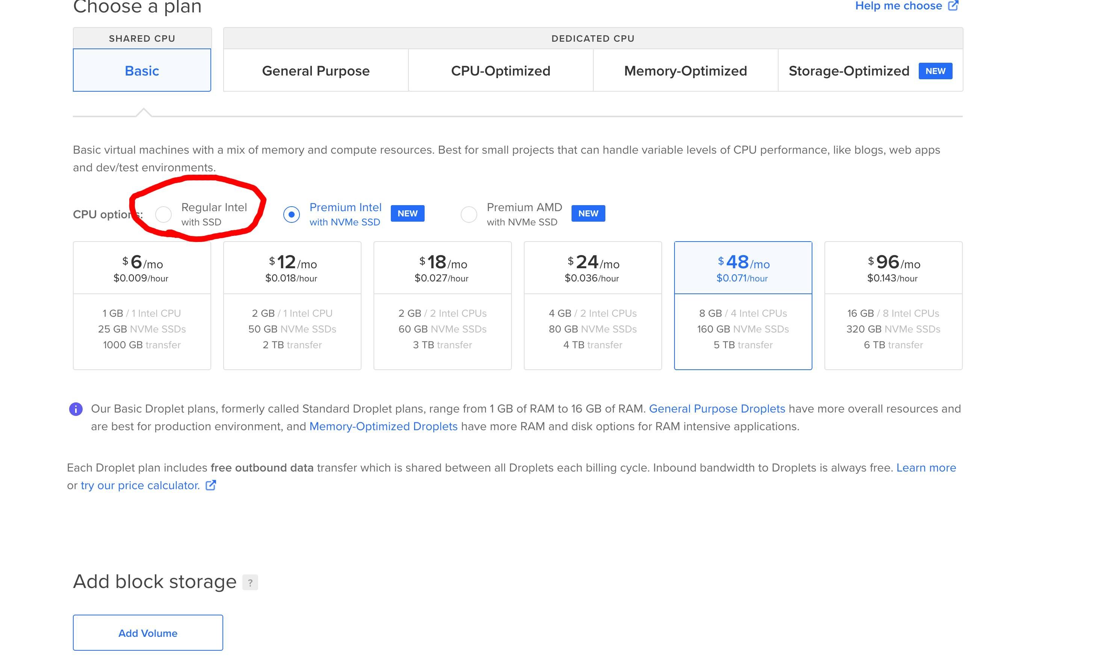Viewport: 1098px width, 671px height.
Task: Click NEW badge beside Storage-Optimized
Action: click(935, 71)
